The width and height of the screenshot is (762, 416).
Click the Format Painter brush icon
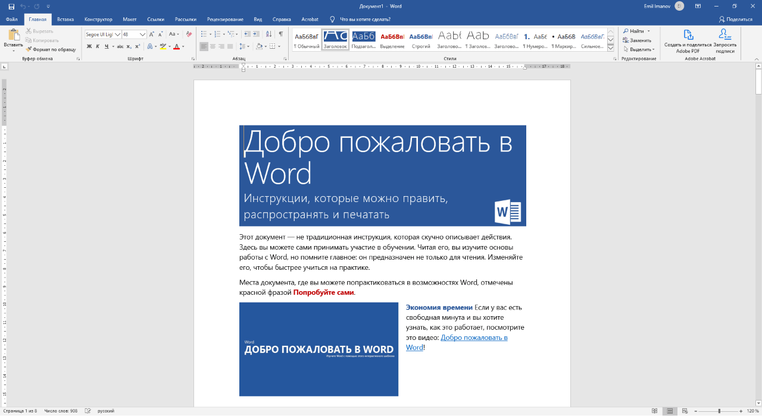[29, 49]
